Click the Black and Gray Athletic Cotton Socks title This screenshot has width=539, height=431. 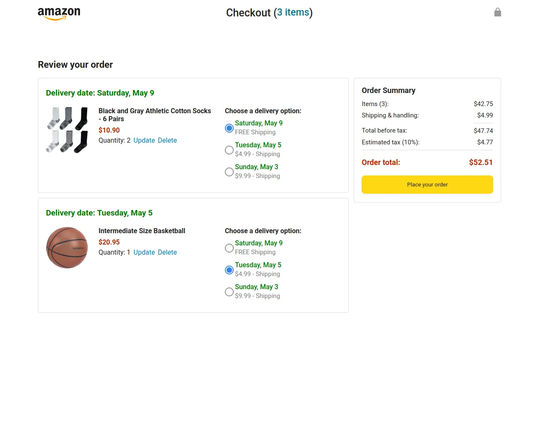pyautogui.click(x=155, y=115)
